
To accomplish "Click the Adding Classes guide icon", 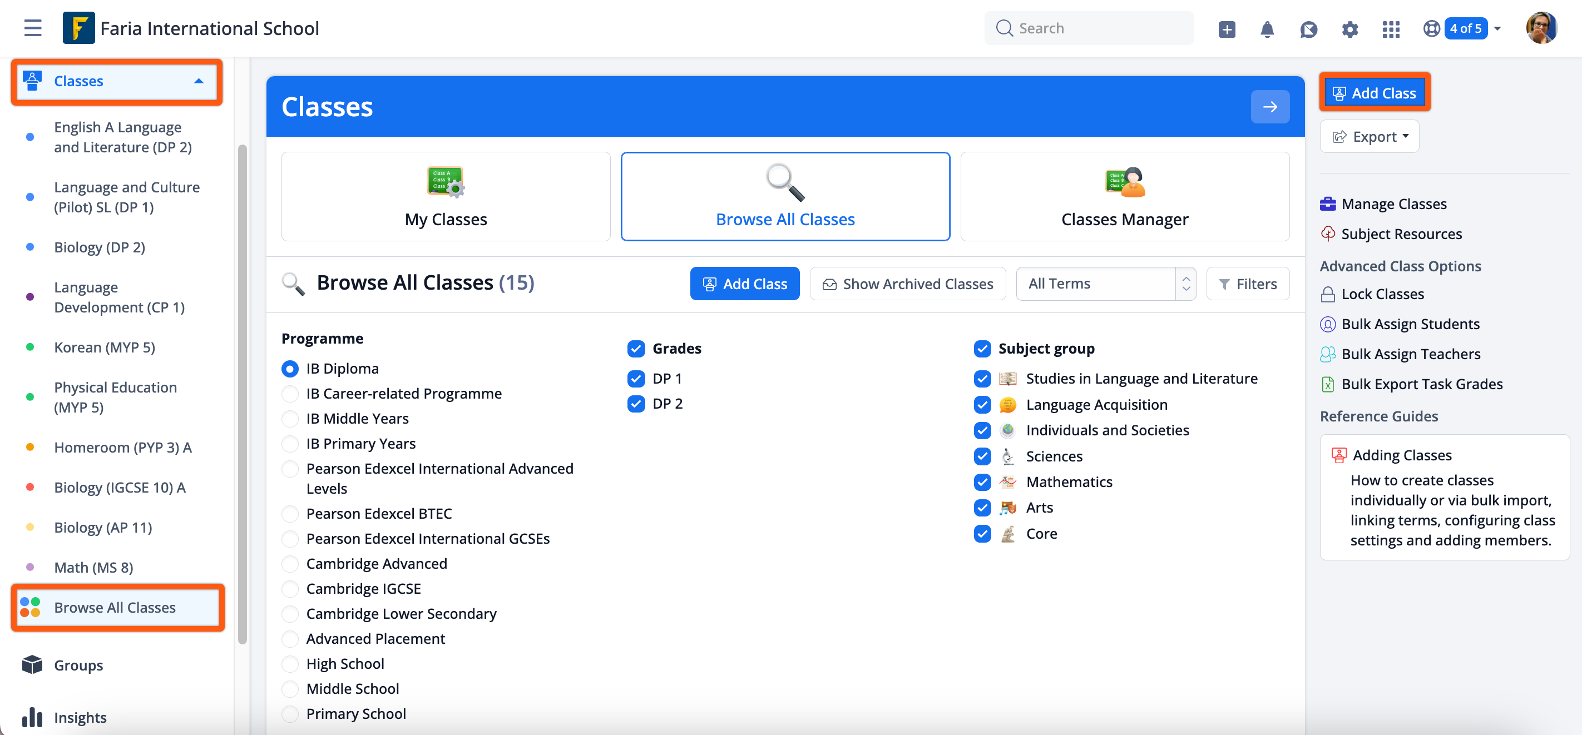I will pos(1338,455).
